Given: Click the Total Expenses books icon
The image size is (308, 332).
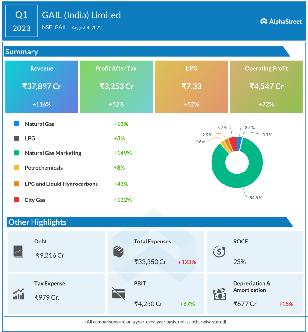Looking at the screenshot, I should [x=118, y=251].
